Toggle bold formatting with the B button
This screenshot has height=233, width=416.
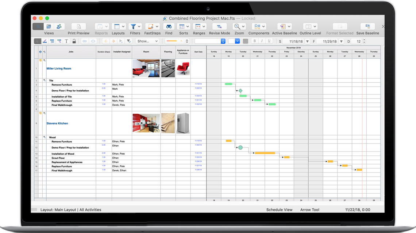(x=254, y=41)
